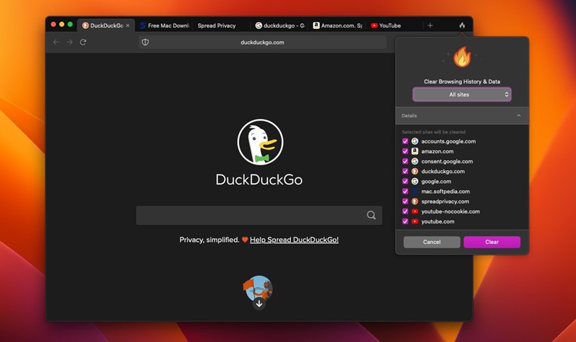Click the Cancel button

point(431,242)
